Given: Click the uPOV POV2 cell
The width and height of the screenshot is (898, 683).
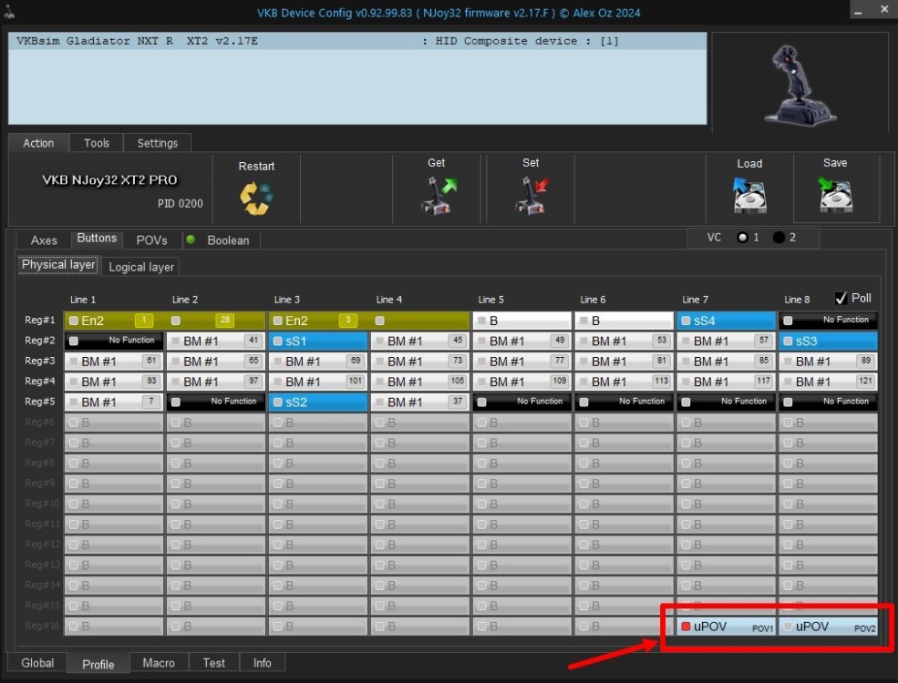Looking at the screenshot, I should click(x=828, y=627).
